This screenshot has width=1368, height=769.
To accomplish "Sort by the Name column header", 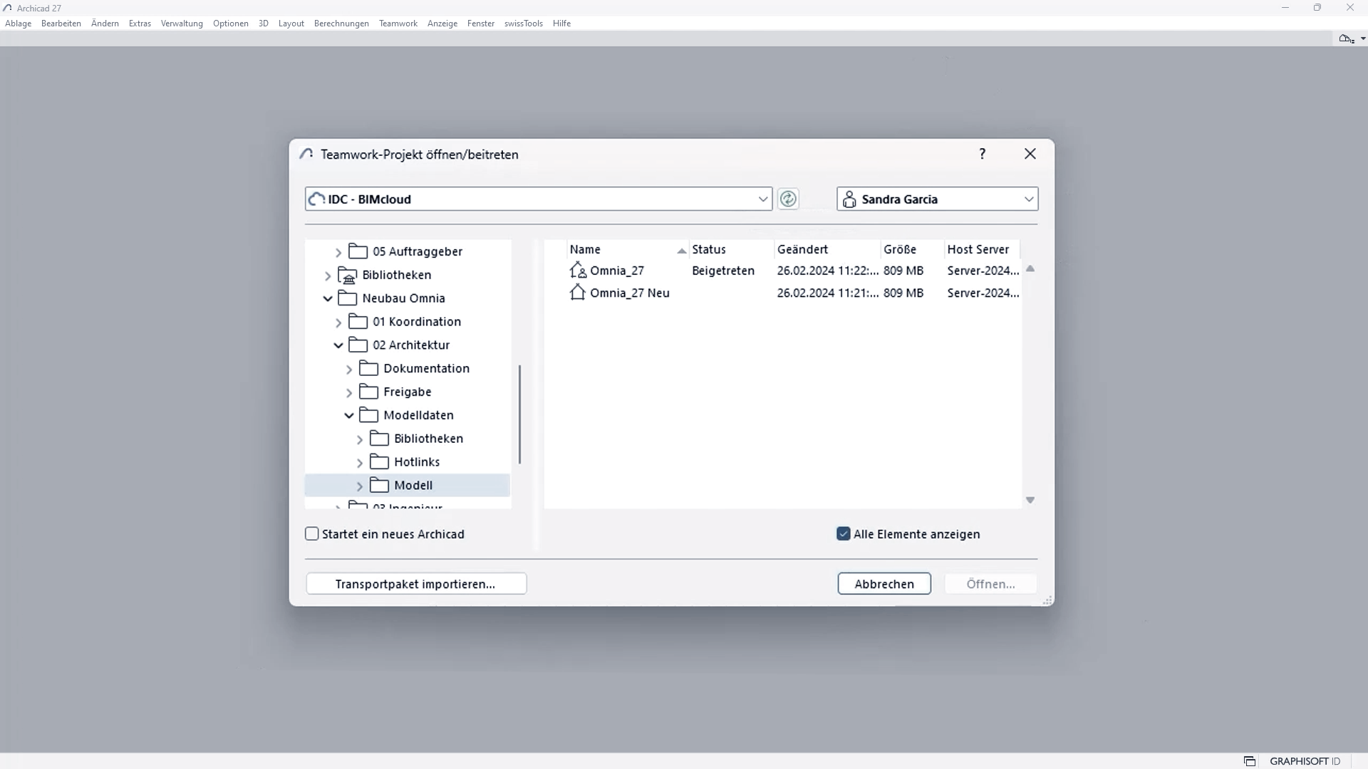I will (x=628, y=249).
